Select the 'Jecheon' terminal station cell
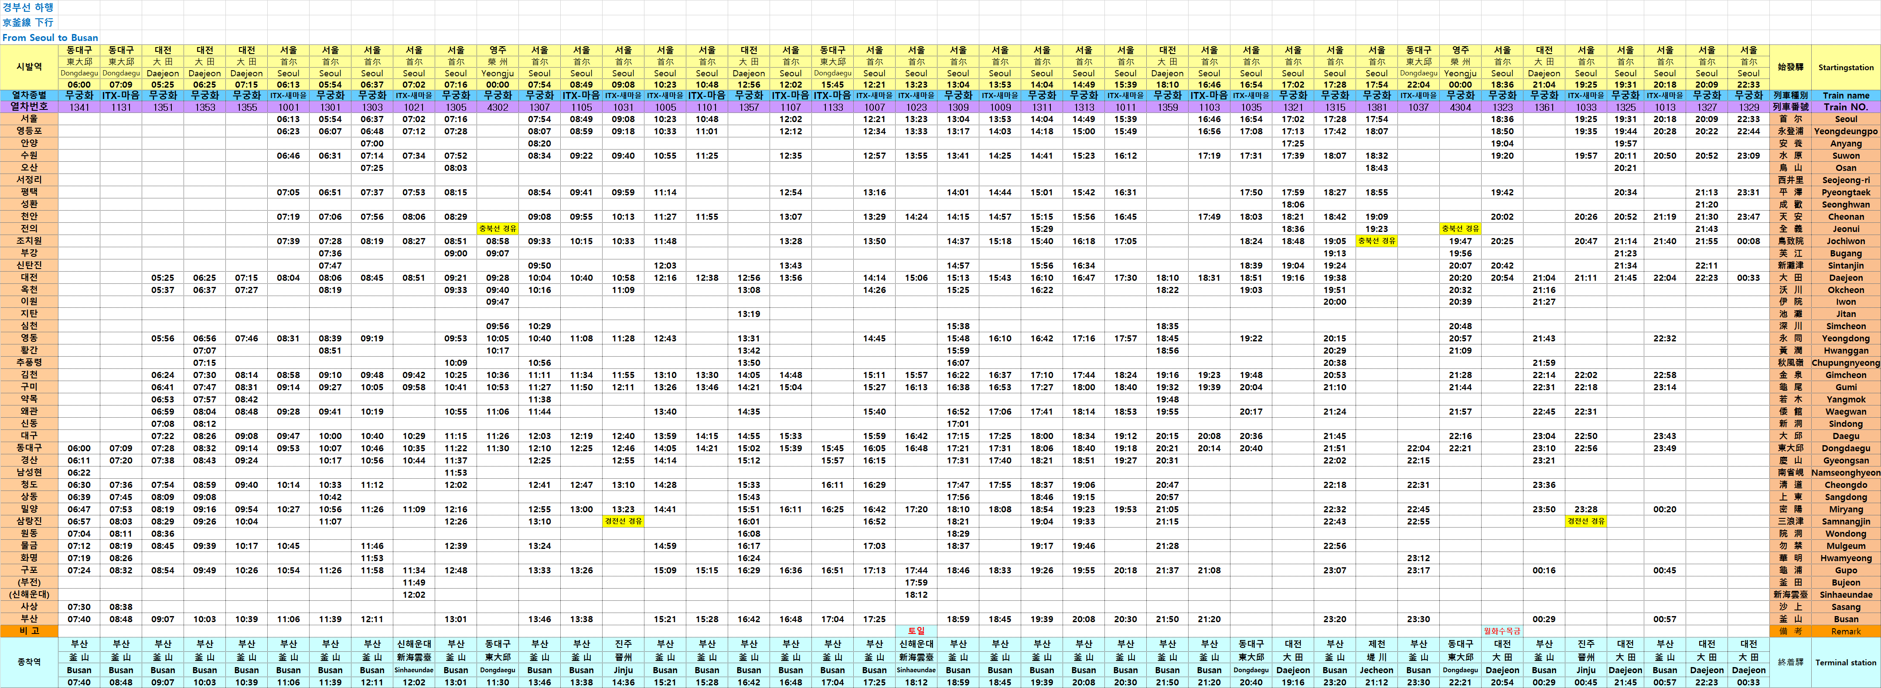The image size is (1881, 688). click(1377, 670)
